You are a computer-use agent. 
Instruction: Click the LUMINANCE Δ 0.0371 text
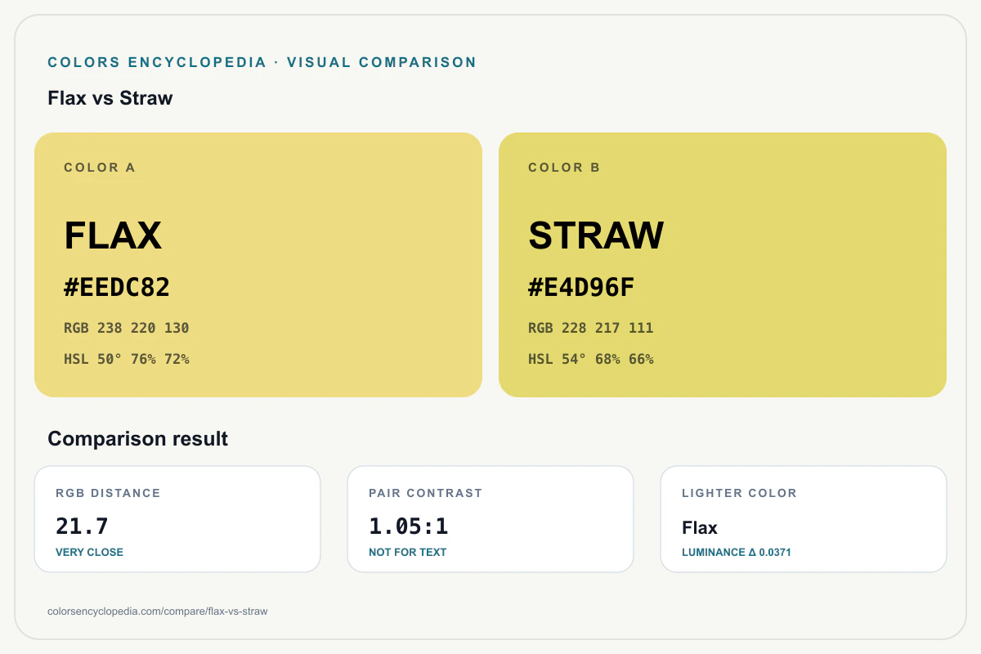tap(737, 552)
